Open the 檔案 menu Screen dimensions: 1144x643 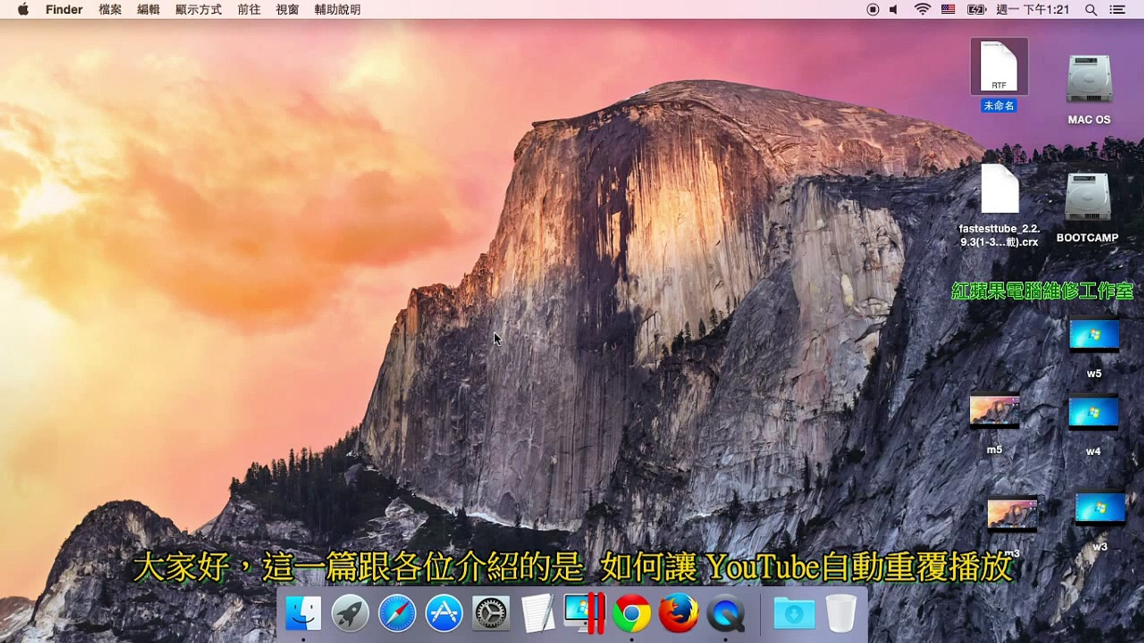[110, 10]
